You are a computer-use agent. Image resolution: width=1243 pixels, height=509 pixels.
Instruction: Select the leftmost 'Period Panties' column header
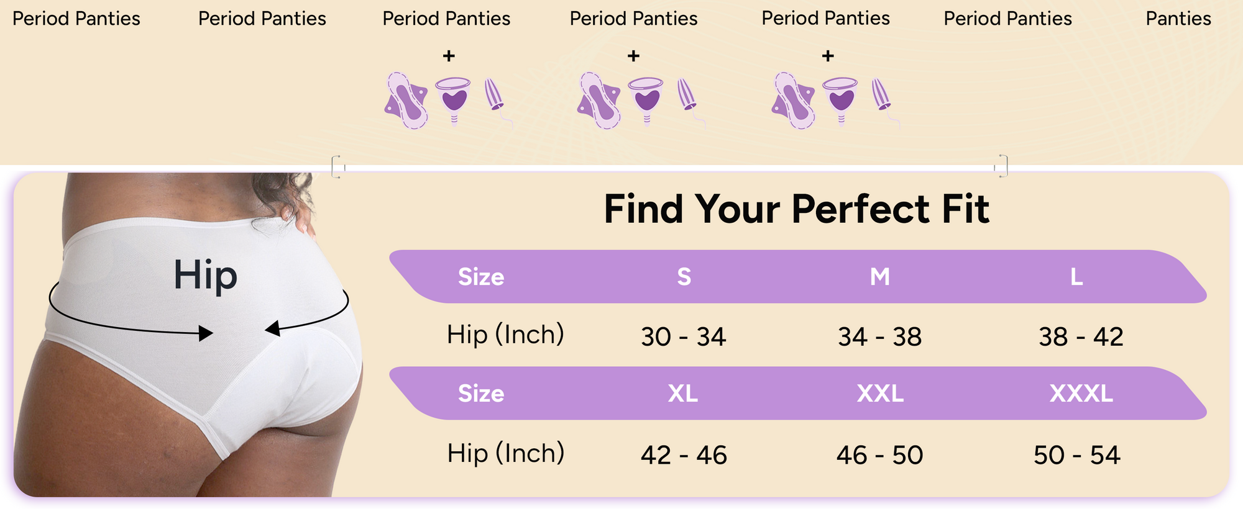[x=76, y=19]
